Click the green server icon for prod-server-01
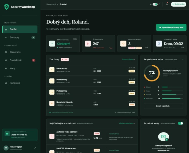 click(7, 134)
